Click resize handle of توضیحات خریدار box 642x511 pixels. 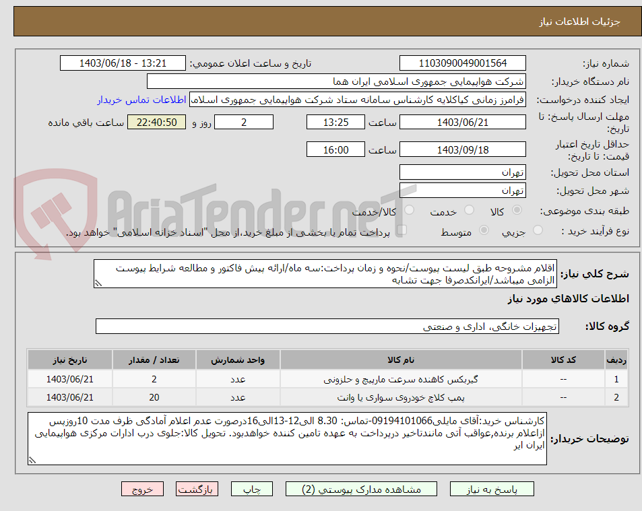point(32,460)
